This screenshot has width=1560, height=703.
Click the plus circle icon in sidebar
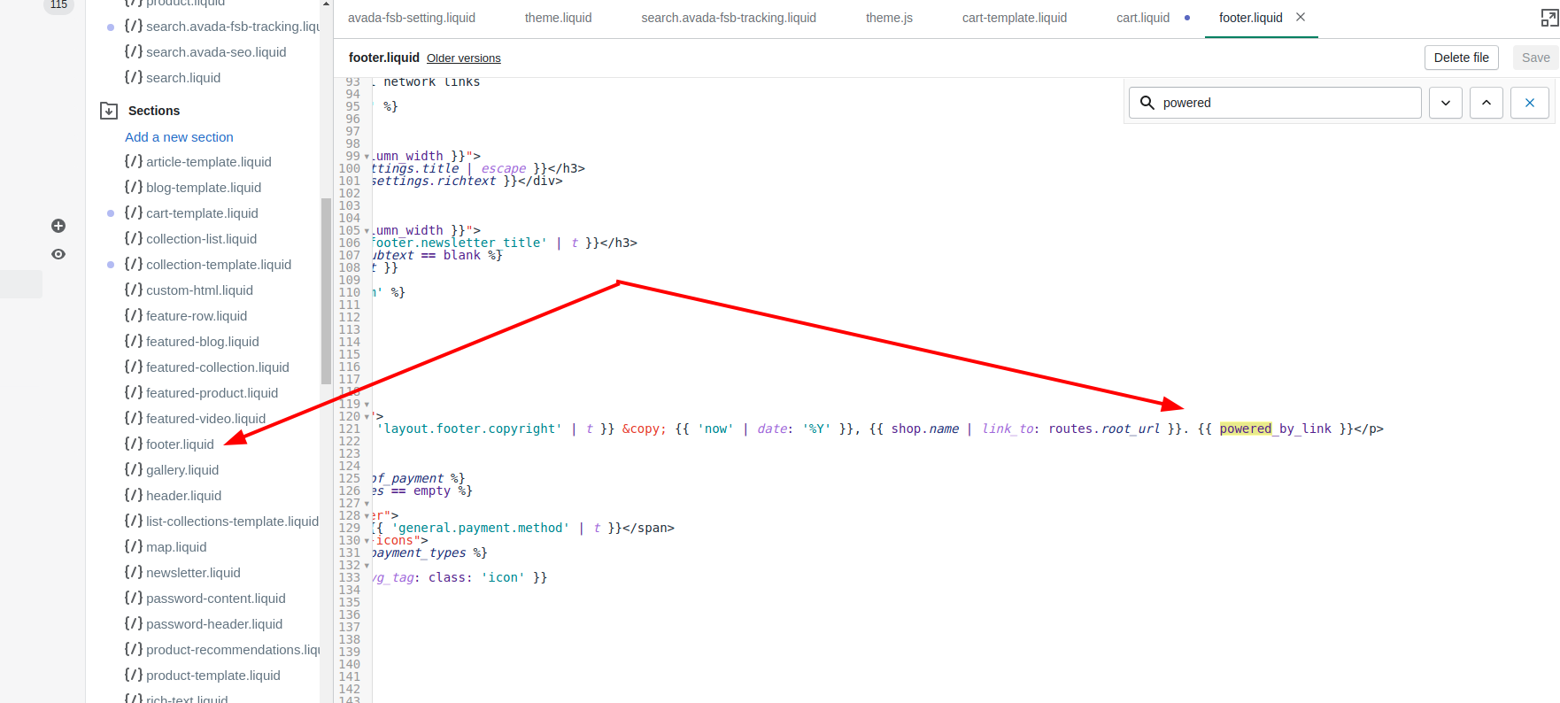pos(58,226)
